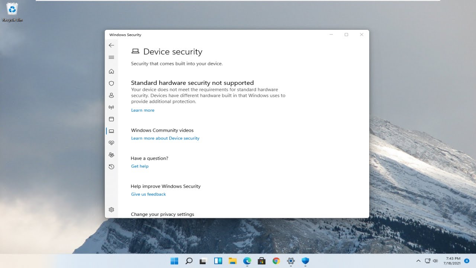Click the Device security page title
This screenshot has height=268, width=476.
pyautogui.click(x=173, y=52)
